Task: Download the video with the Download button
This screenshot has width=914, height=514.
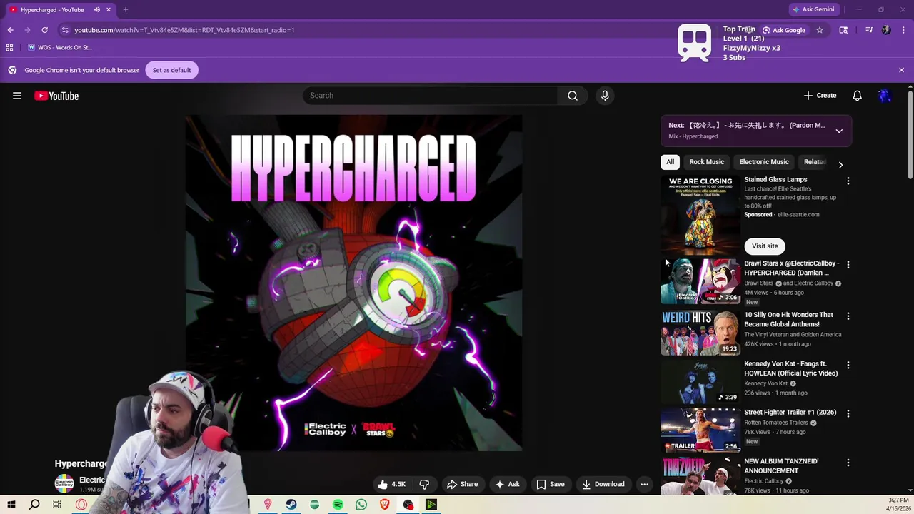Action: 603,484
